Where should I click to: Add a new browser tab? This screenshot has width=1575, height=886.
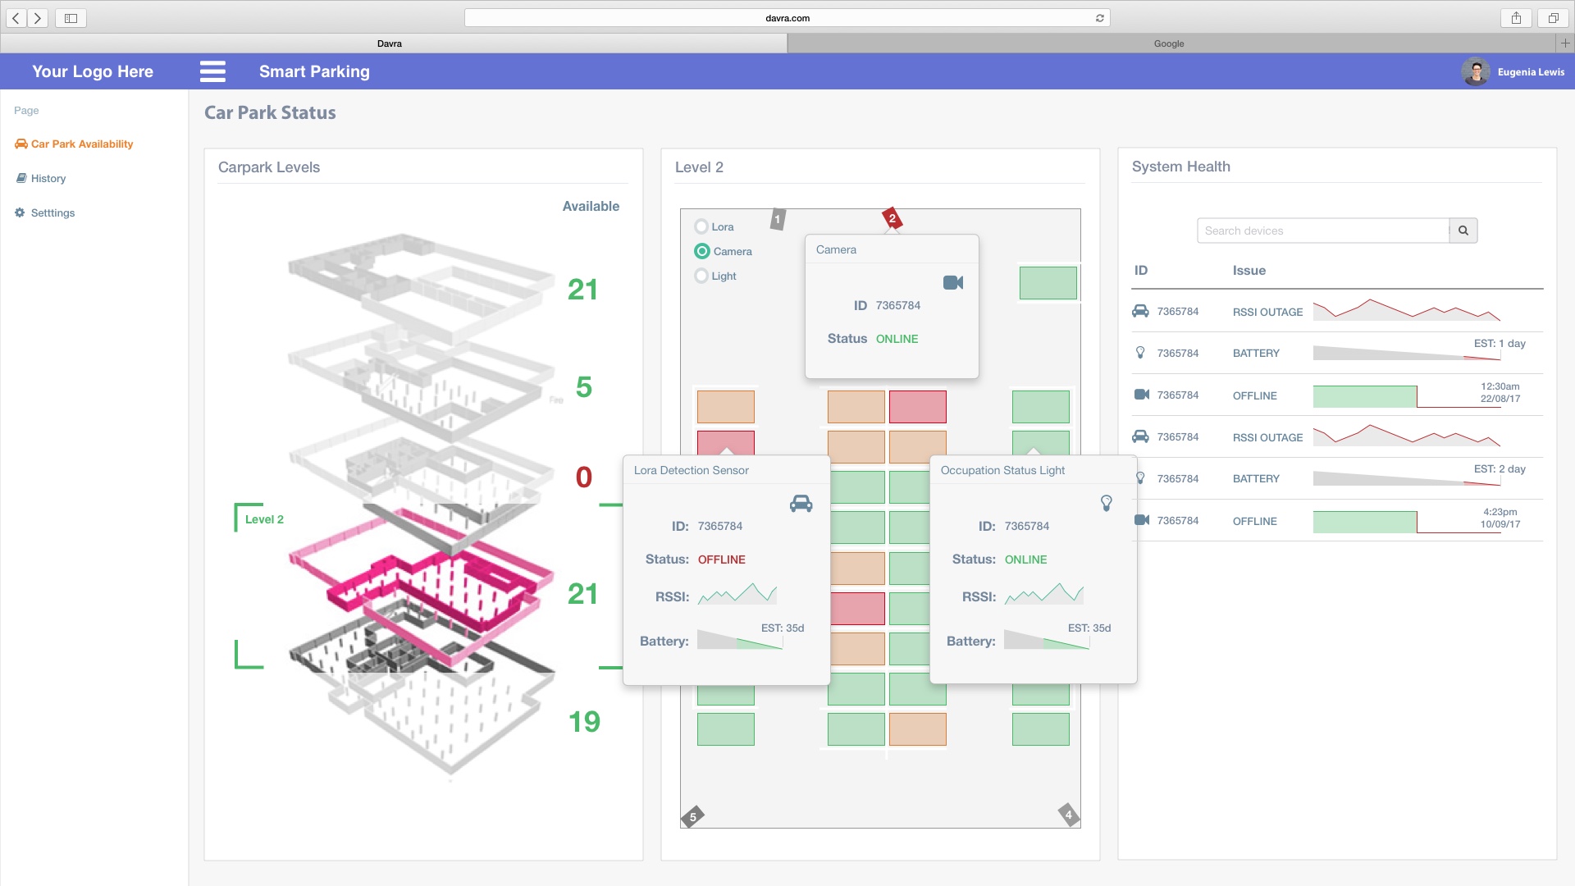point(1564,43)
